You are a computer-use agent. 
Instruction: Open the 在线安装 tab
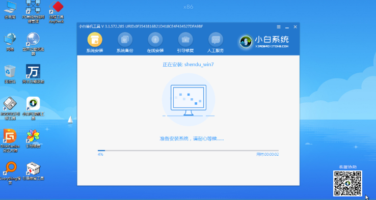(x=155, y=43)
